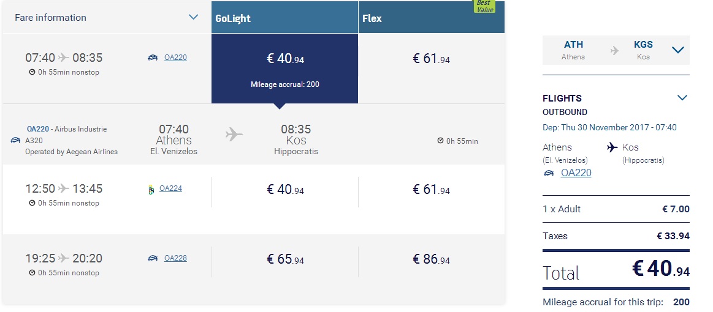Select the Flex fare column header
The image size is (713, 312).
(432, 17)
